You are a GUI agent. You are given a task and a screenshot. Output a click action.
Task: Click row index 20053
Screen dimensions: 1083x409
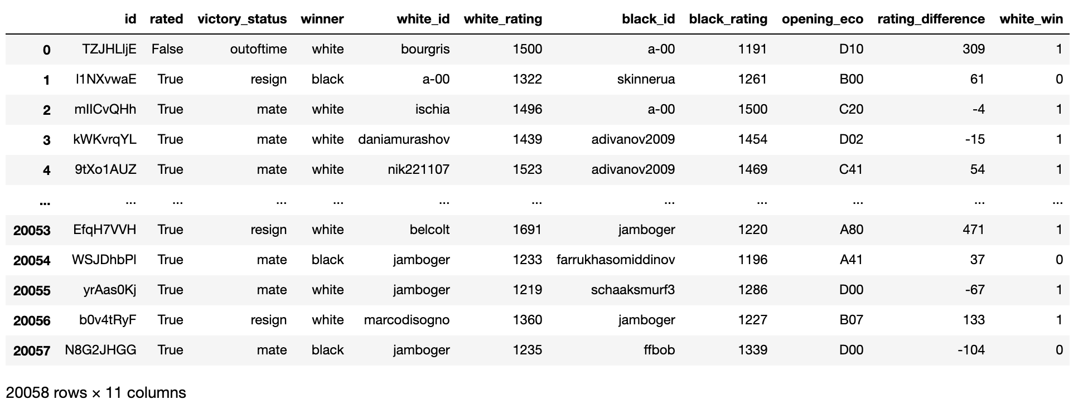[x=32, y=231]
